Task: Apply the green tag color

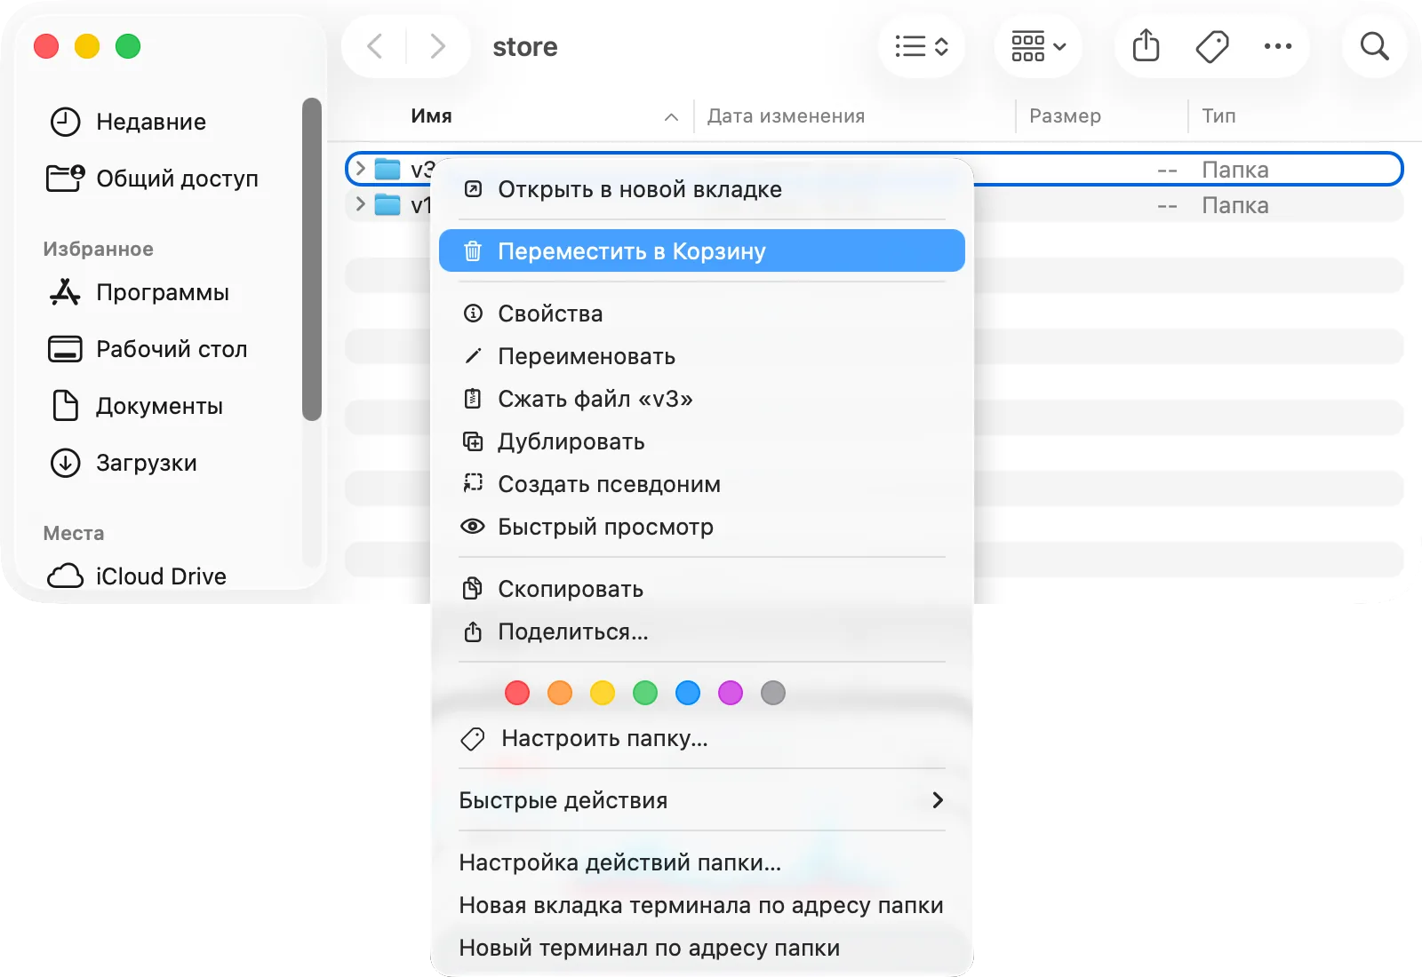Action: (645, 693)
